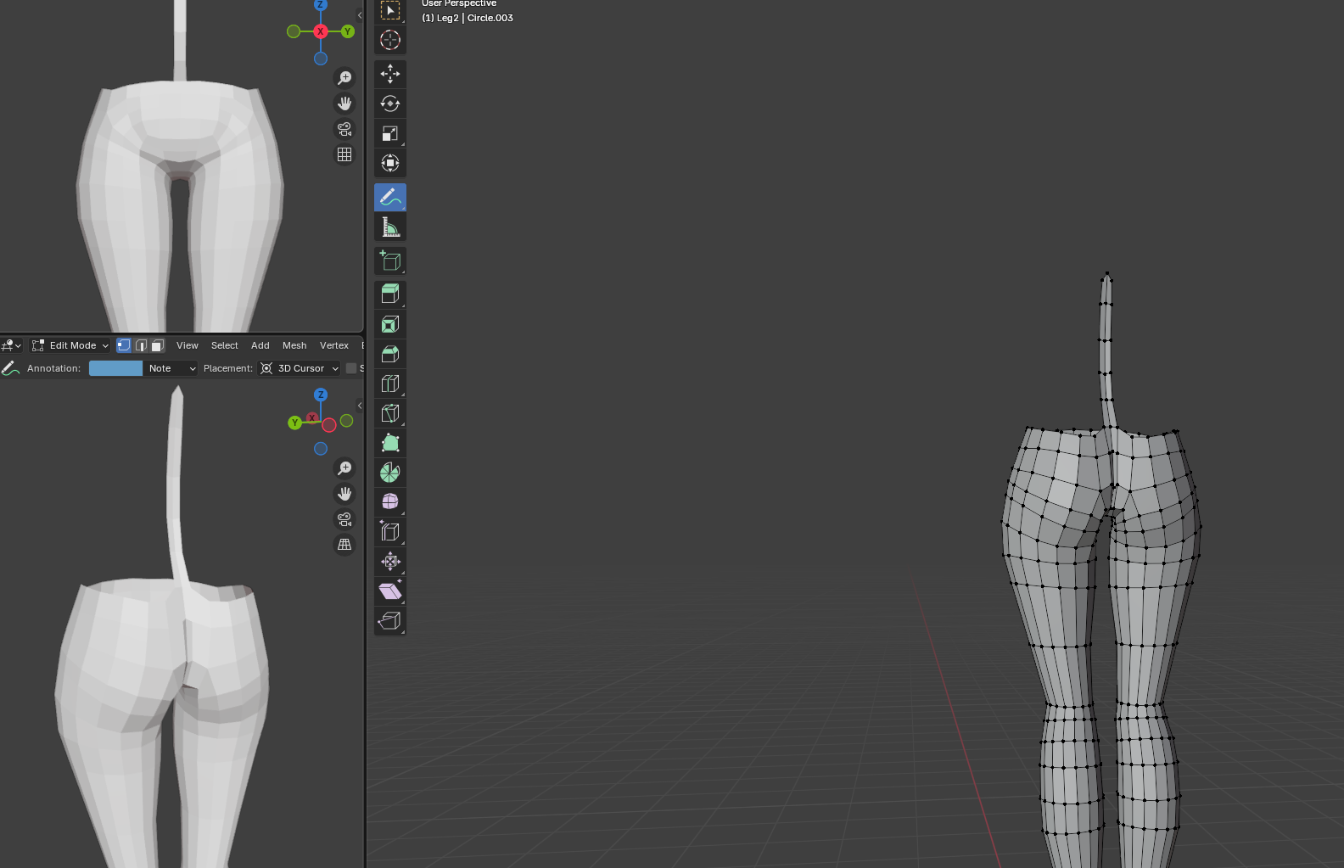The height and width of the screenshot is (868, 1344).
Task: Select the Select Box tool
Action: pos(390,11)
